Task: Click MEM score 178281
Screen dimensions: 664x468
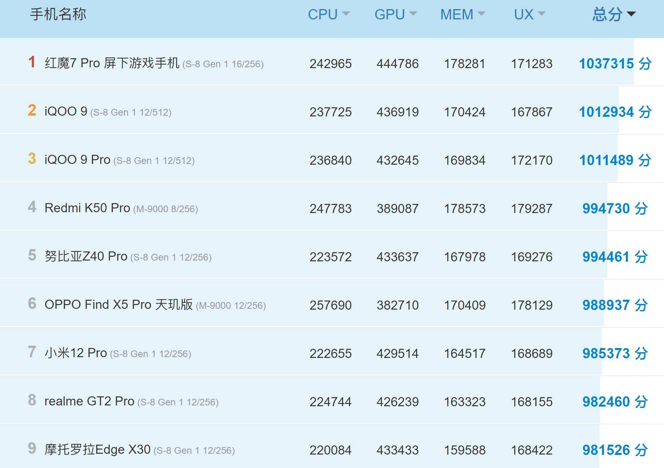Action: 464,64
